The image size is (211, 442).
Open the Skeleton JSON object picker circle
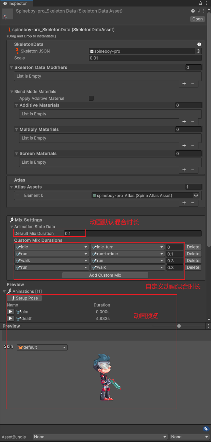[x=199, y=51]
